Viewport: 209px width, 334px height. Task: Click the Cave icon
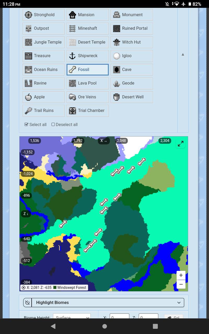(x=117, y=70)
